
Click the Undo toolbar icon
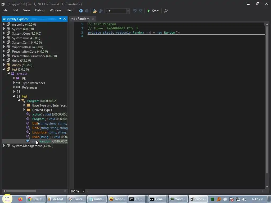(135, 11)
